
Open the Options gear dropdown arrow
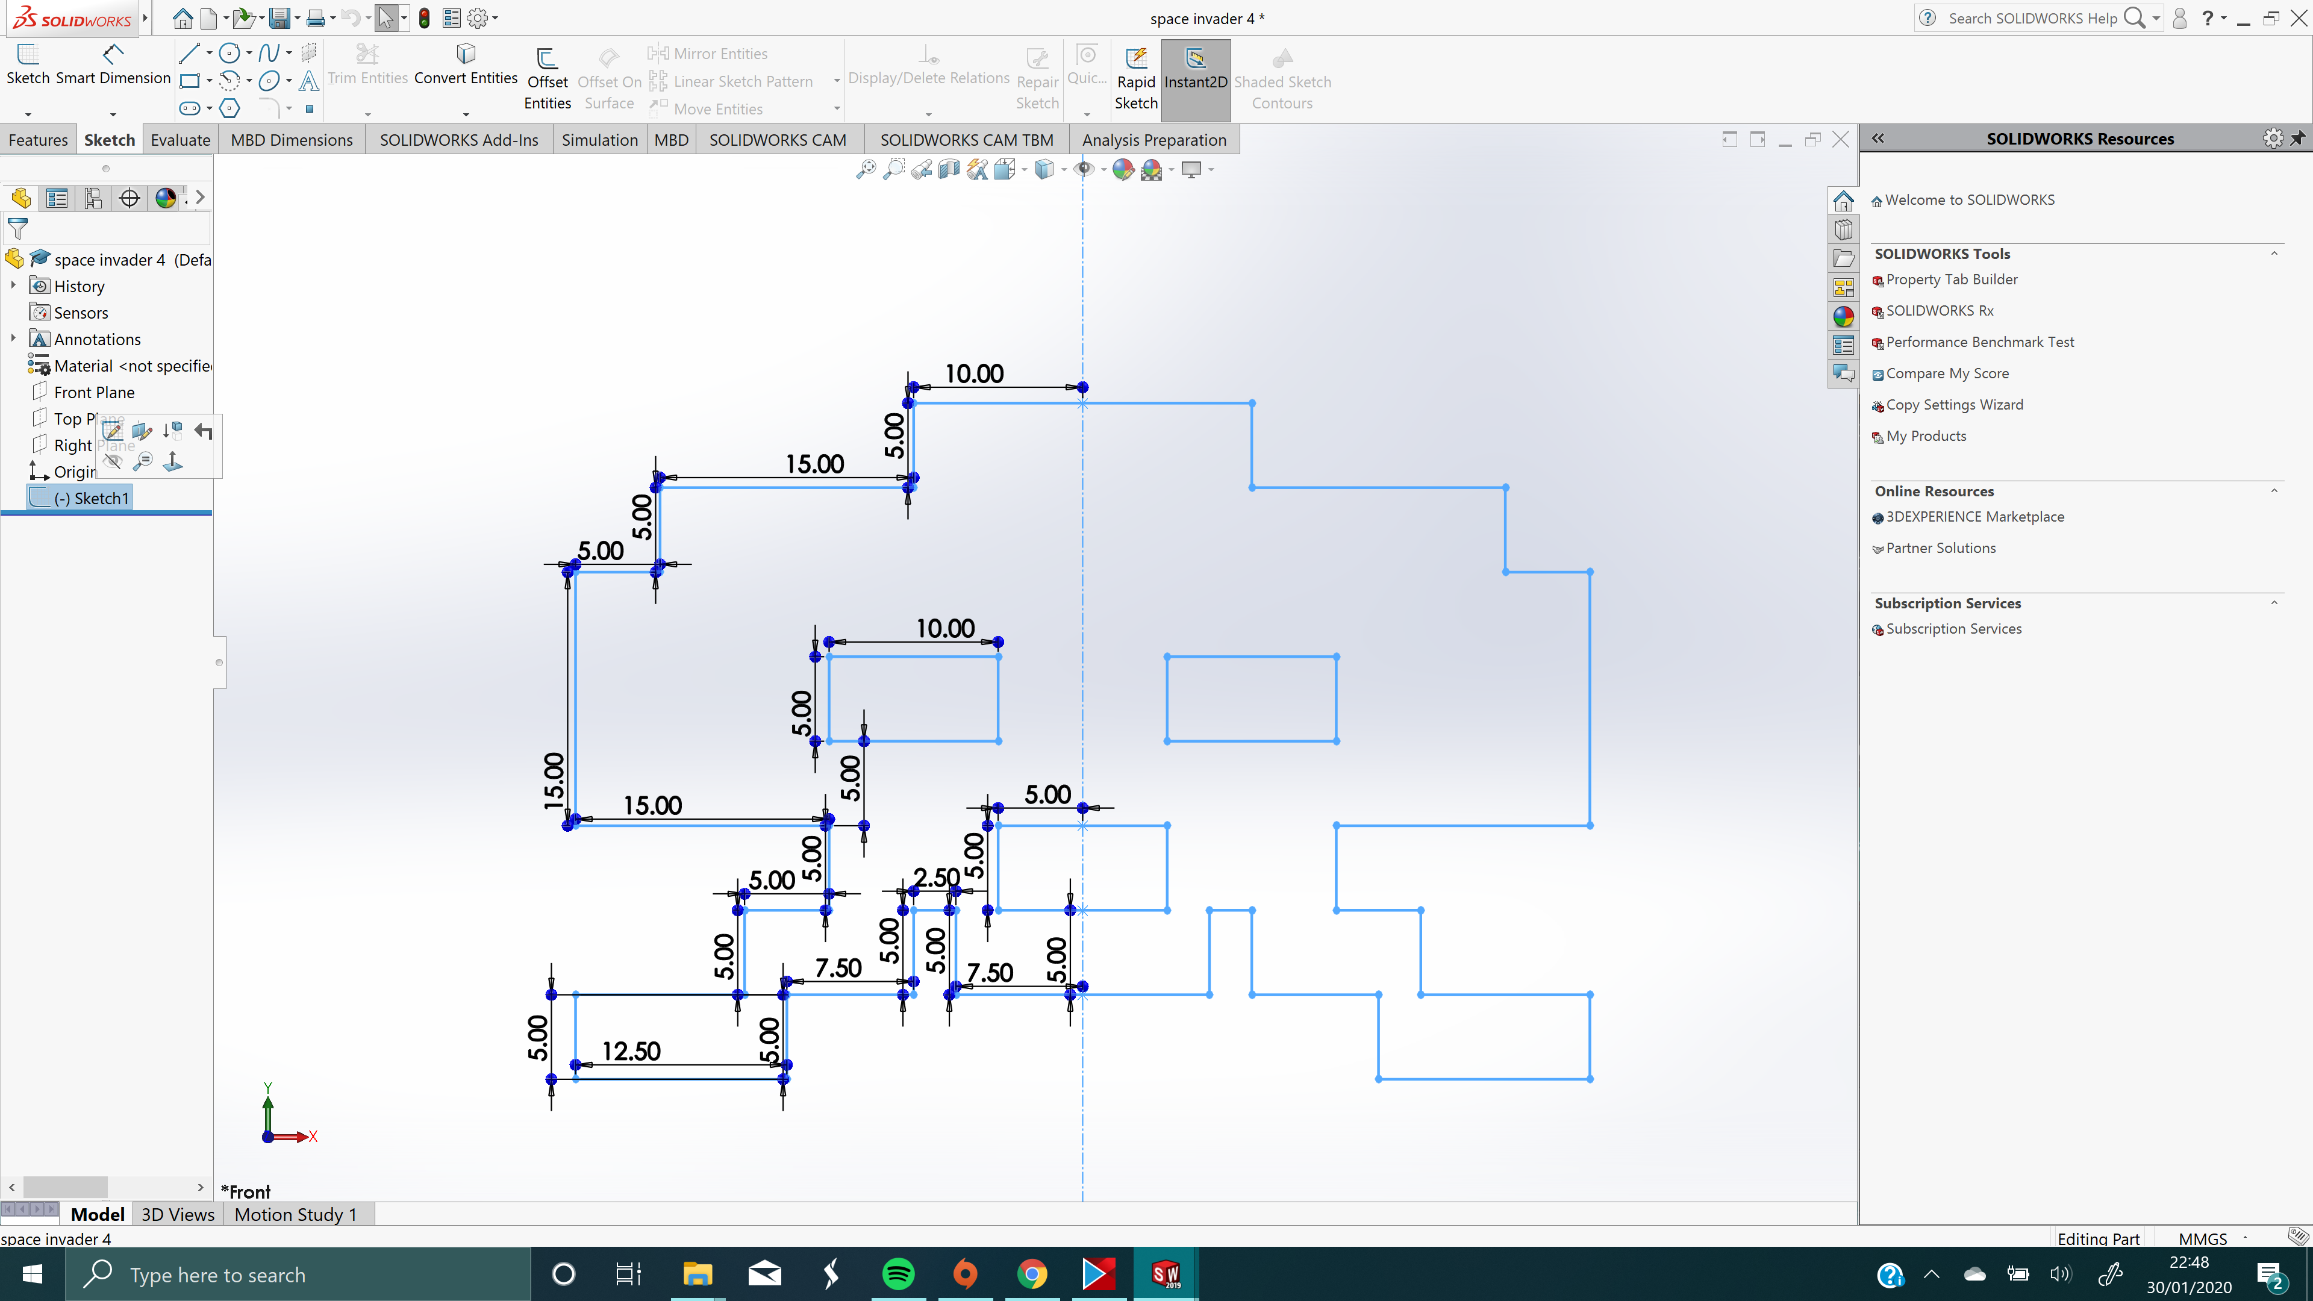pos(495,18)
